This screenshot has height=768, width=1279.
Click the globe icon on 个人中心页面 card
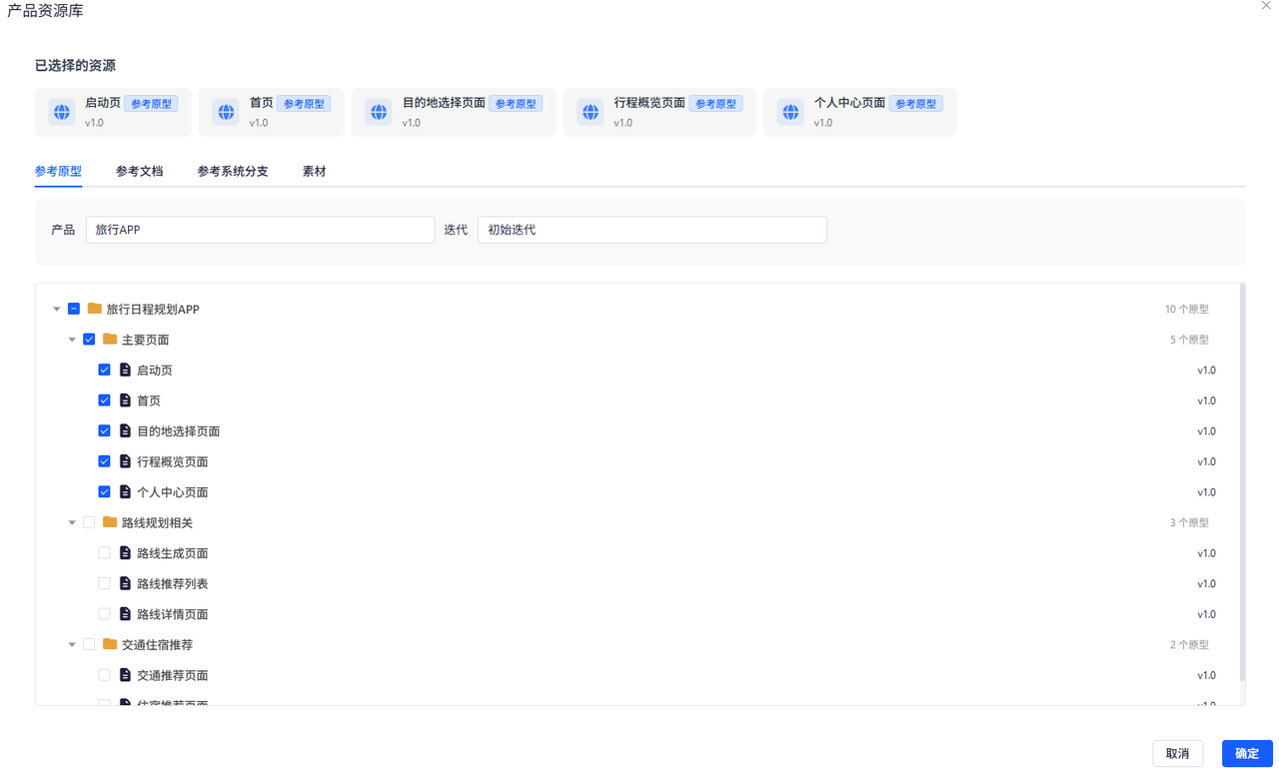[x=790, y=112]
